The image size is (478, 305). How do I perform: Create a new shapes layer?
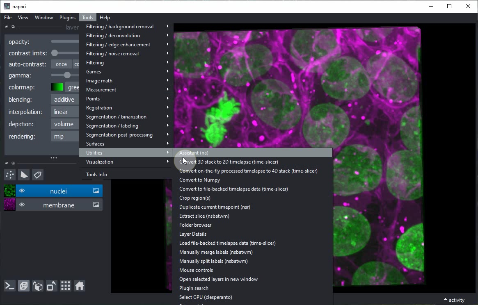[x=24, y=175]
